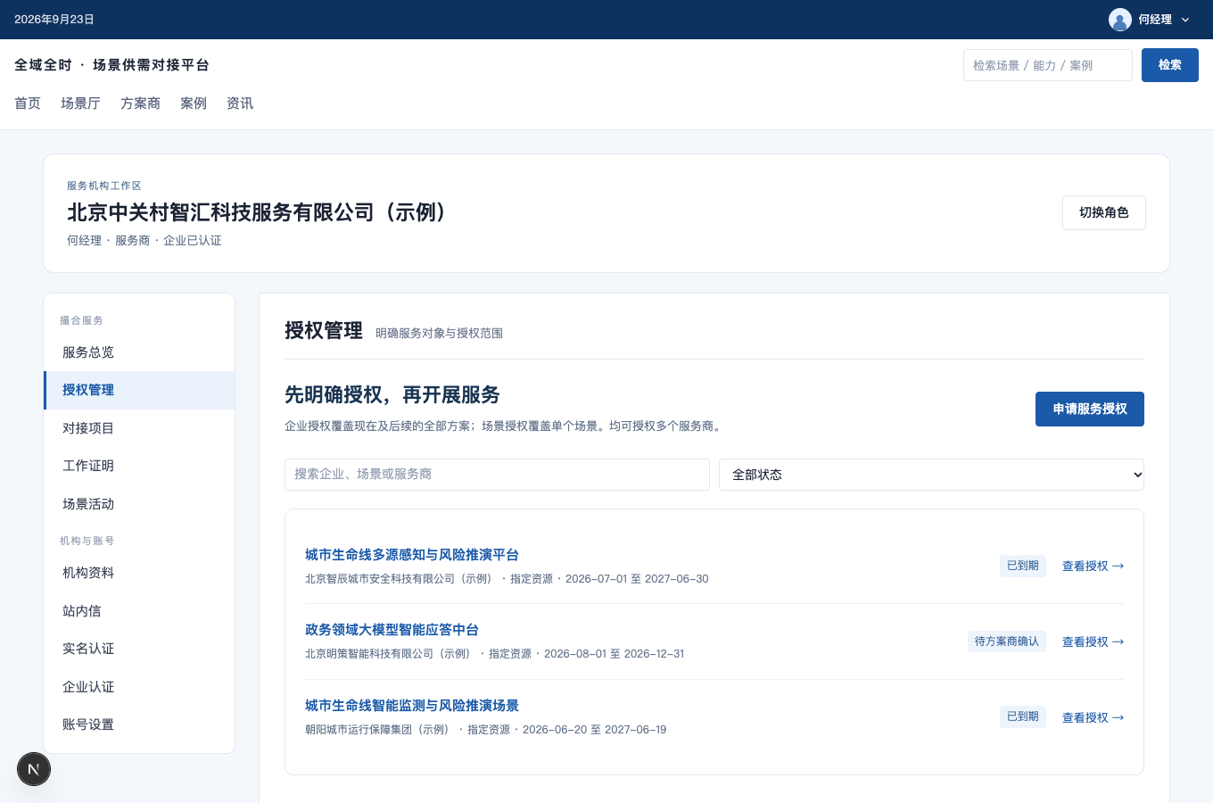Open the 全部状态 status filter dropdown
The width and height of the screenshot is (1213, 803).
coord(931,475)
